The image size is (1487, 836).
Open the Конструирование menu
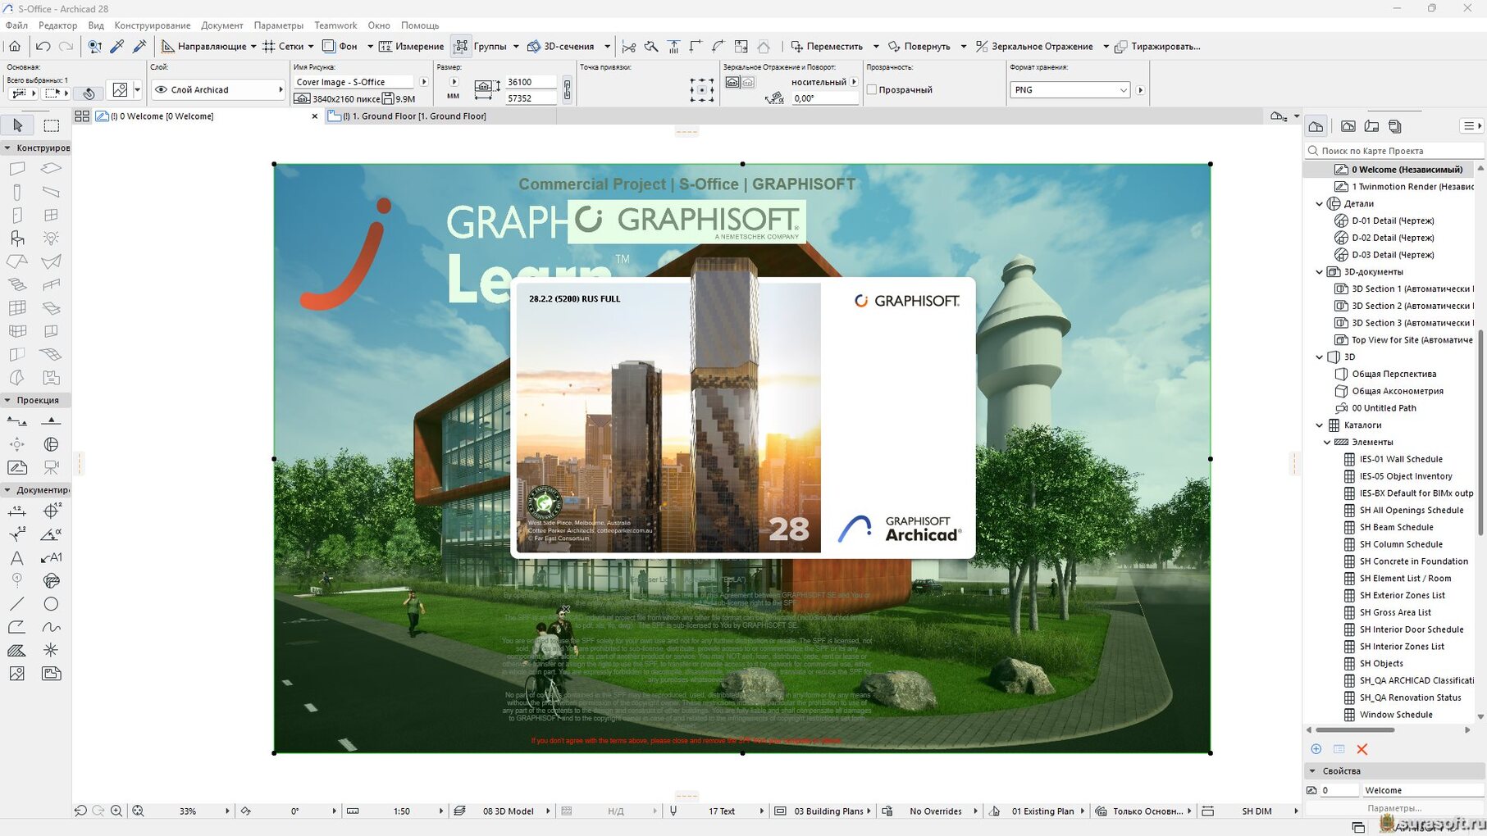153,25
